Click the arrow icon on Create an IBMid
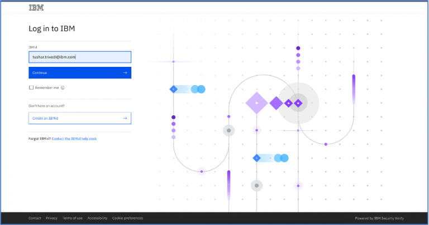 (125, 118)
